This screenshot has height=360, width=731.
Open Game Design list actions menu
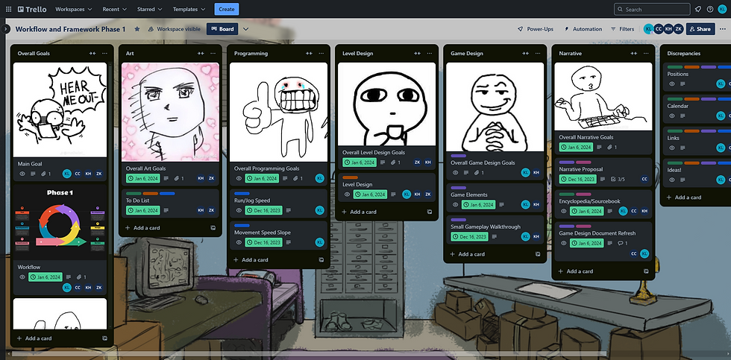[538, 54]
